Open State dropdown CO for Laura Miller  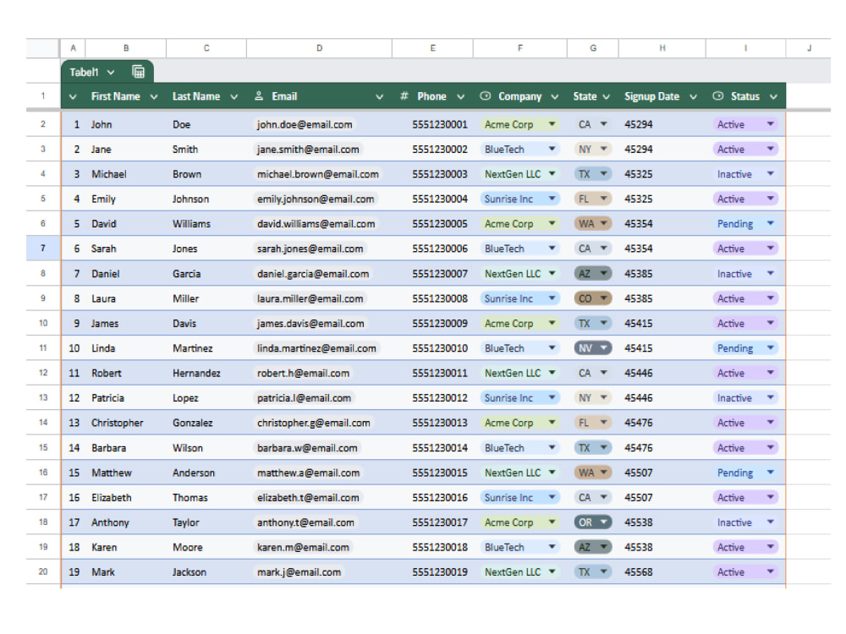tap(604, 298)
